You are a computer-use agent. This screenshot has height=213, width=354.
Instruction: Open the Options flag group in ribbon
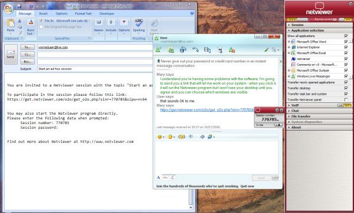click(124, 26)
